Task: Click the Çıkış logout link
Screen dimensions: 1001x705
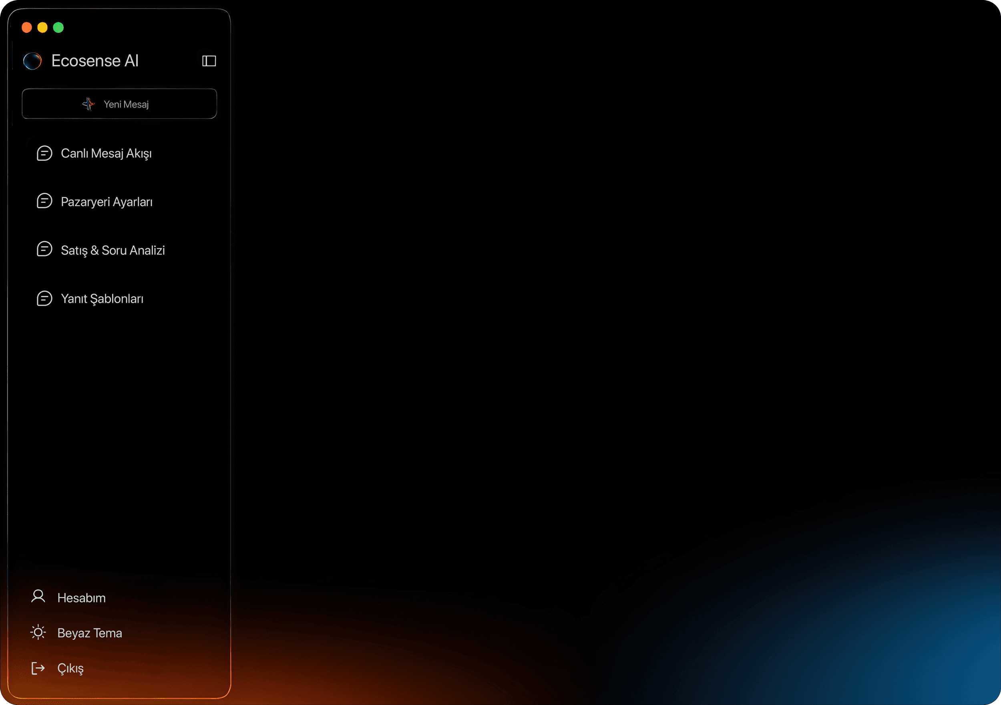Action: tap(70, 669)
